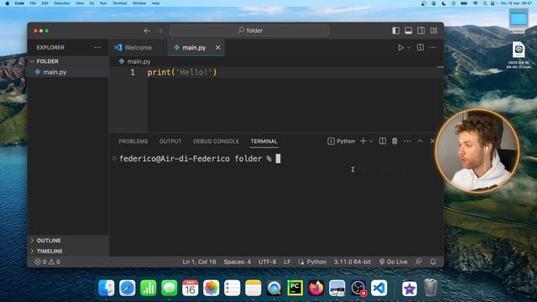Click 'Ln 1, Col 16' status entry
Image resolution: width=537 pixels, height=302 pixels.
(200, 262)
